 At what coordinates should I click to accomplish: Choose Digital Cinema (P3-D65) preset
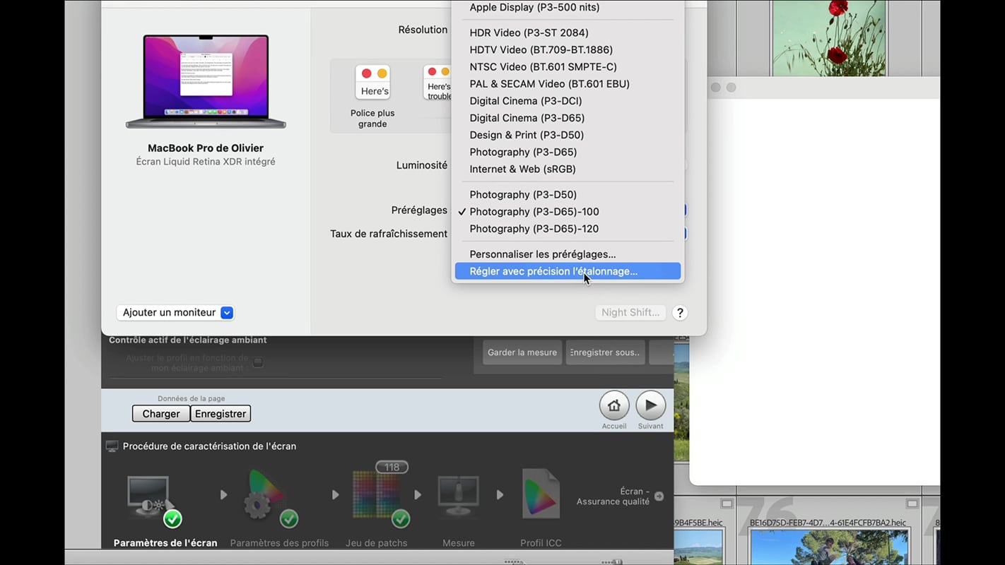(568, 118)
